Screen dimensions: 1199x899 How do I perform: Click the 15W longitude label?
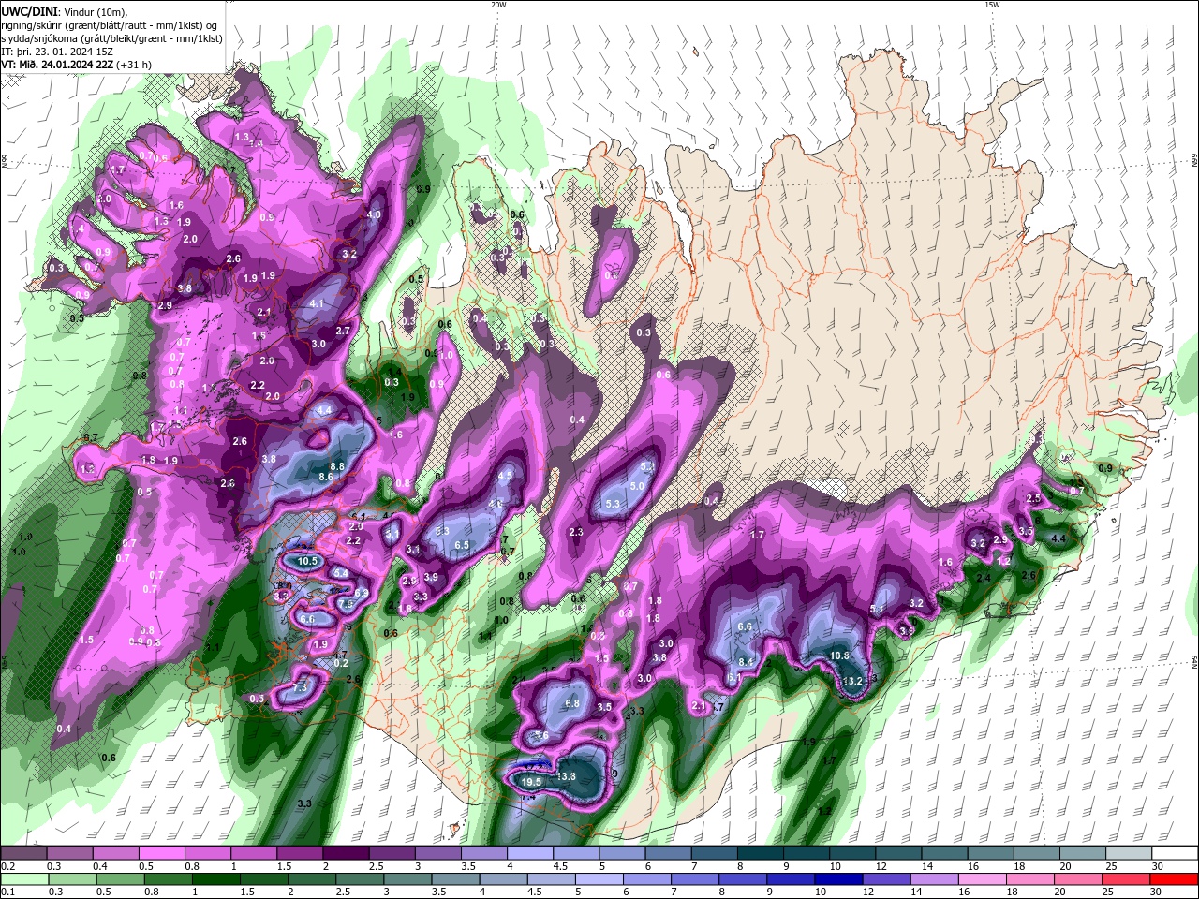point(992,5)
